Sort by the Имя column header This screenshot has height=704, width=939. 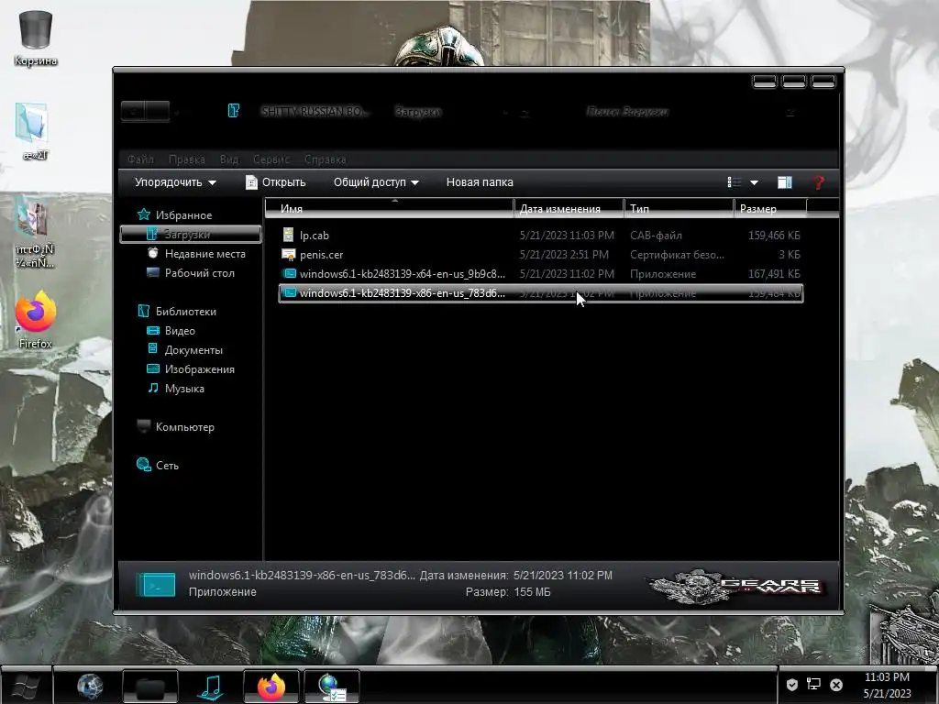tap(389, 208)
